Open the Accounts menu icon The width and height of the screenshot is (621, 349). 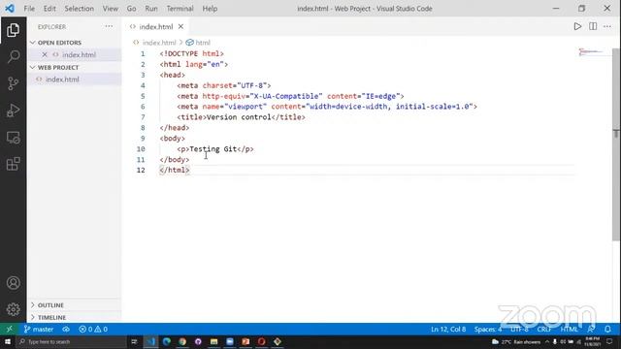[x=13, y=283]
